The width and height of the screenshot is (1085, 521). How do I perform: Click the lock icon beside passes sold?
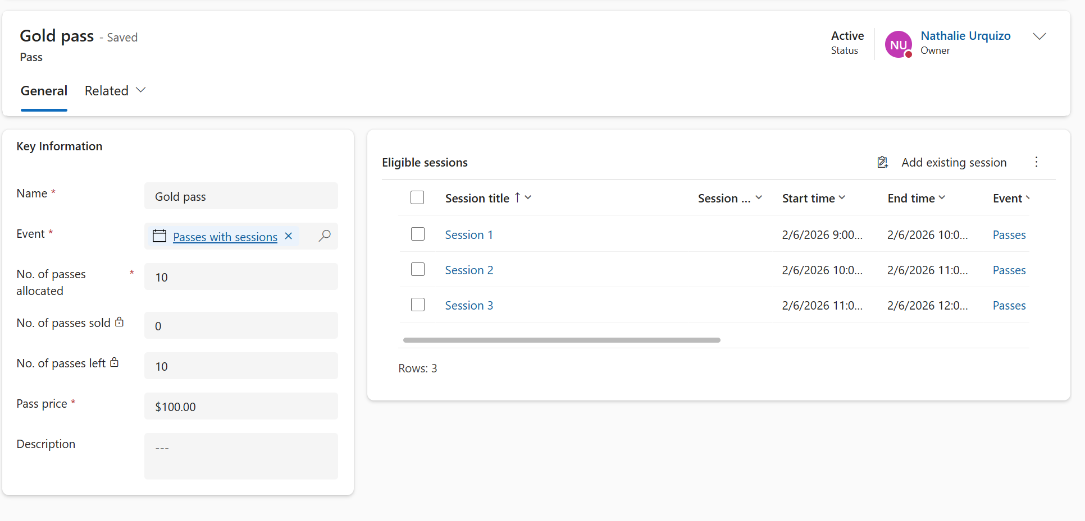[x=120, y=322]
